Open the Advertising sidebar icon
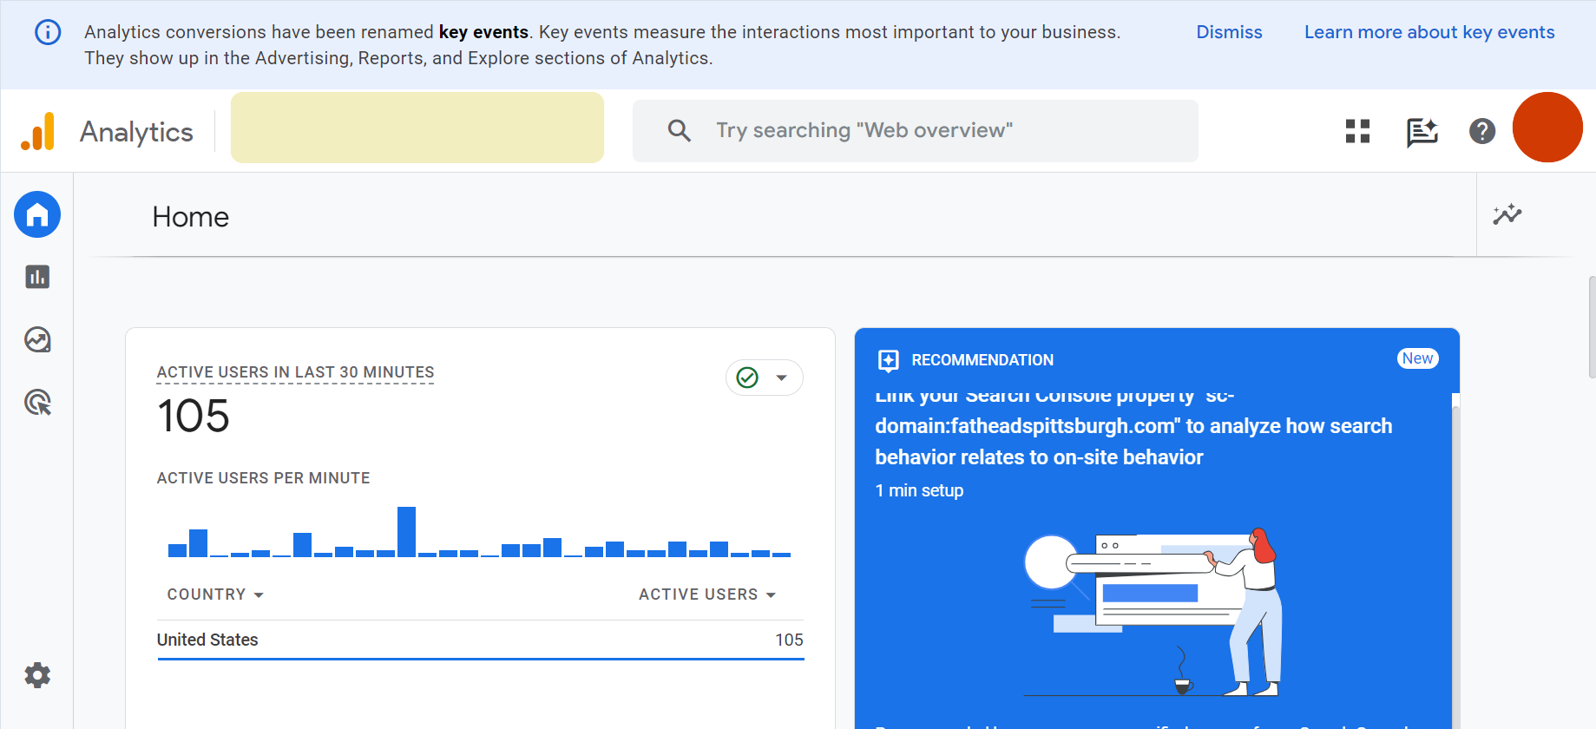The height and width of the screenshot is (729, 1596). (x=37, y=402)
